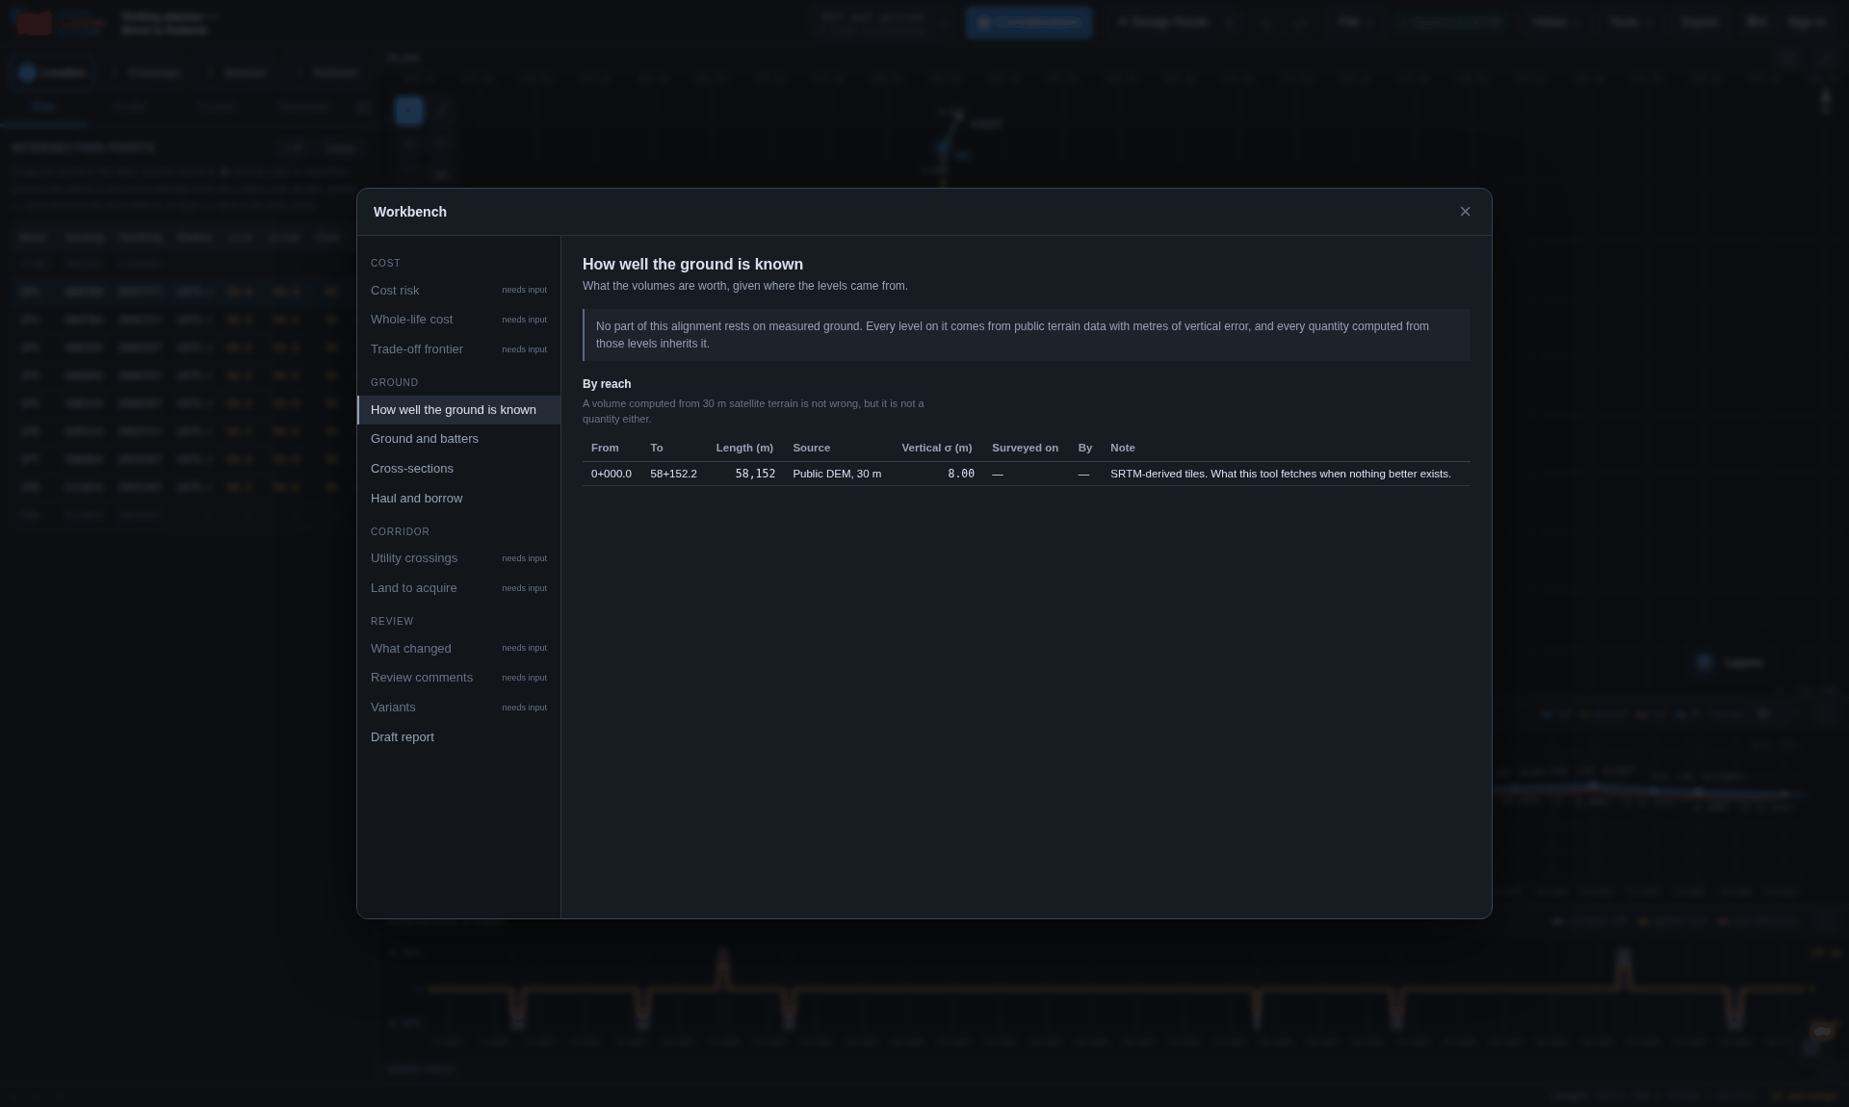Go to Ground and batters

coord(458,439)
